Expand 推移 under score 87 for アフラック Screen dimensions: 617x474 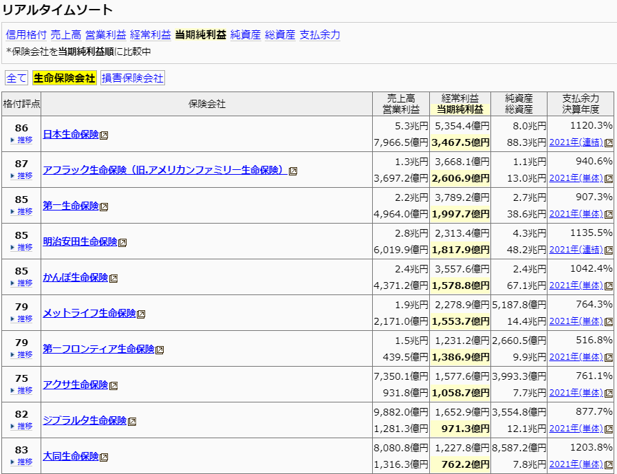tap(21, 176)
